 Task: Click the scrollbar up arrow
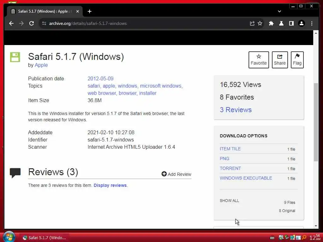pos(316,33)
